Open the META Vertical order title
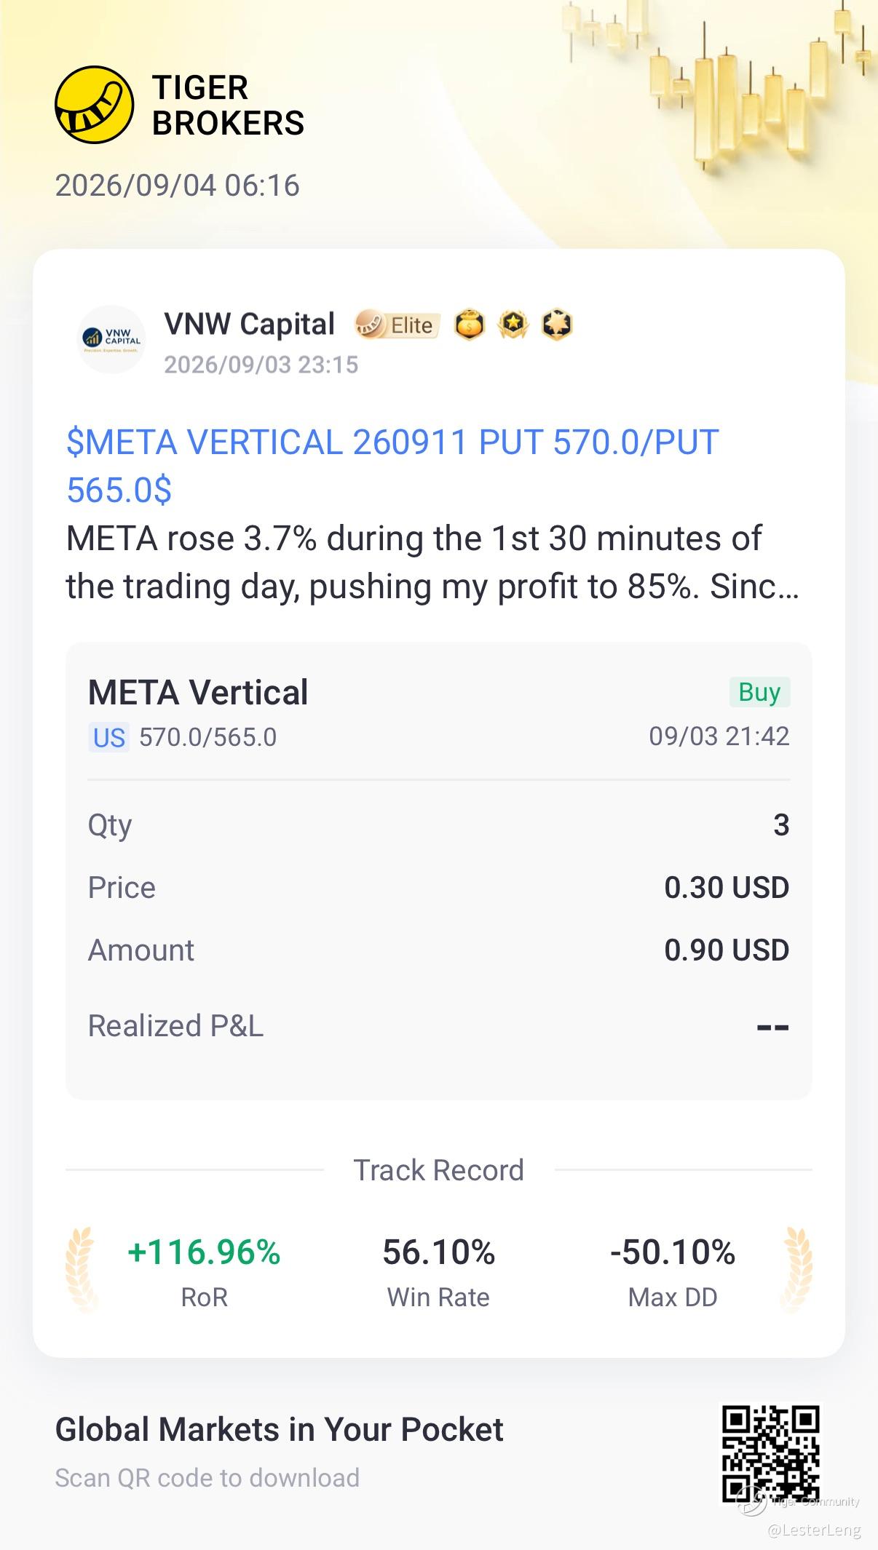 (x=198, y=692)
